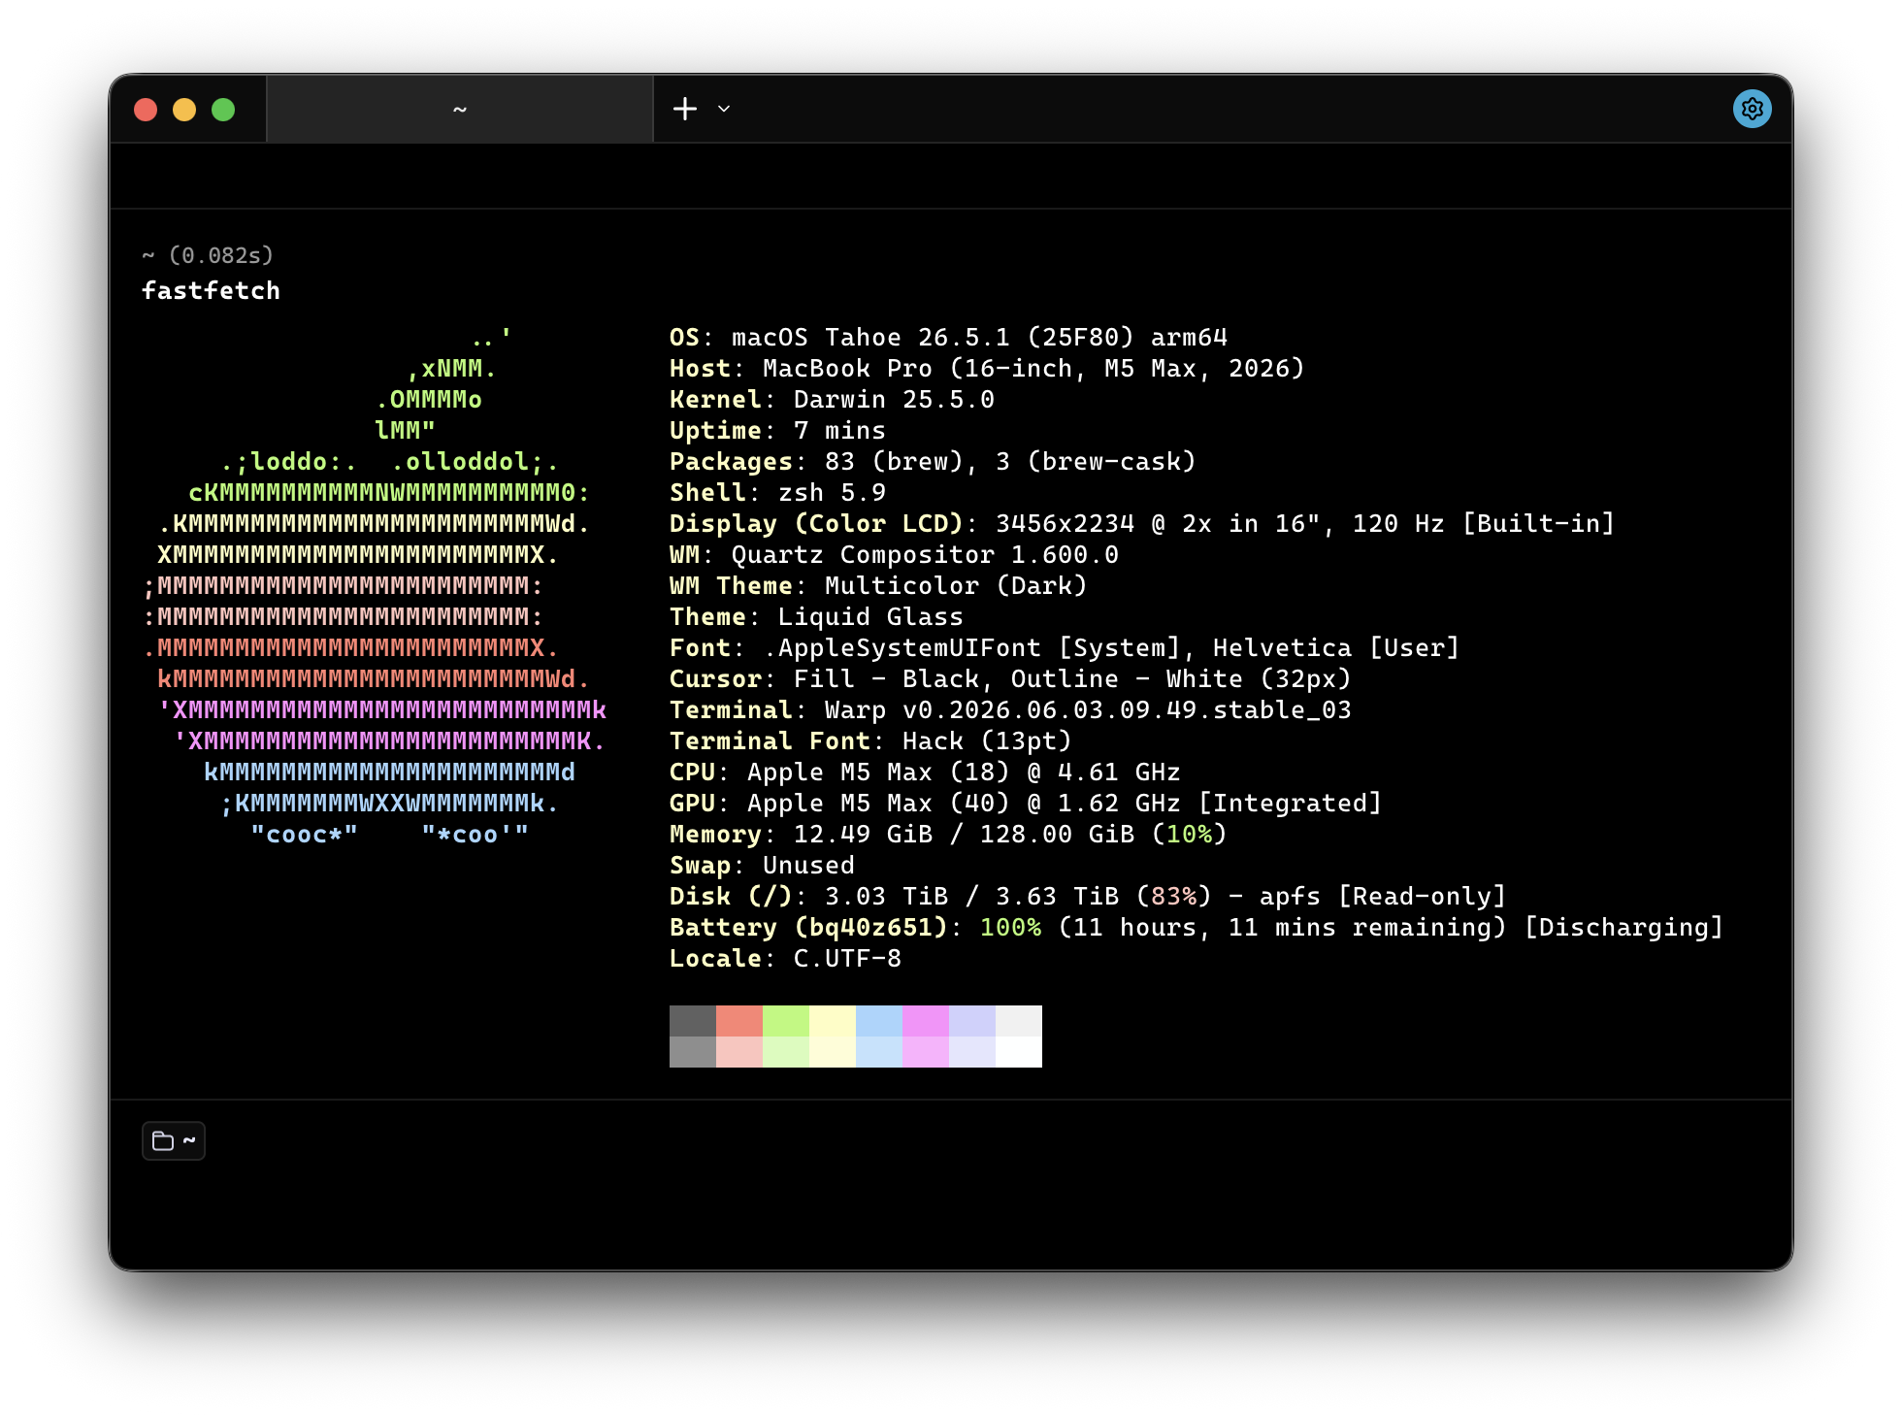1902x1415 pixels.
Task: Click the '~ (0.082s)' block header
Action: point(208,255)
